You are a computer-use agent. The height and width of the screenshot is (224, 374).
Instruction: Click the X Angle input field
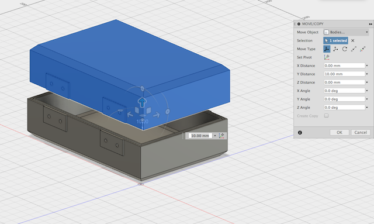(344, 91)
